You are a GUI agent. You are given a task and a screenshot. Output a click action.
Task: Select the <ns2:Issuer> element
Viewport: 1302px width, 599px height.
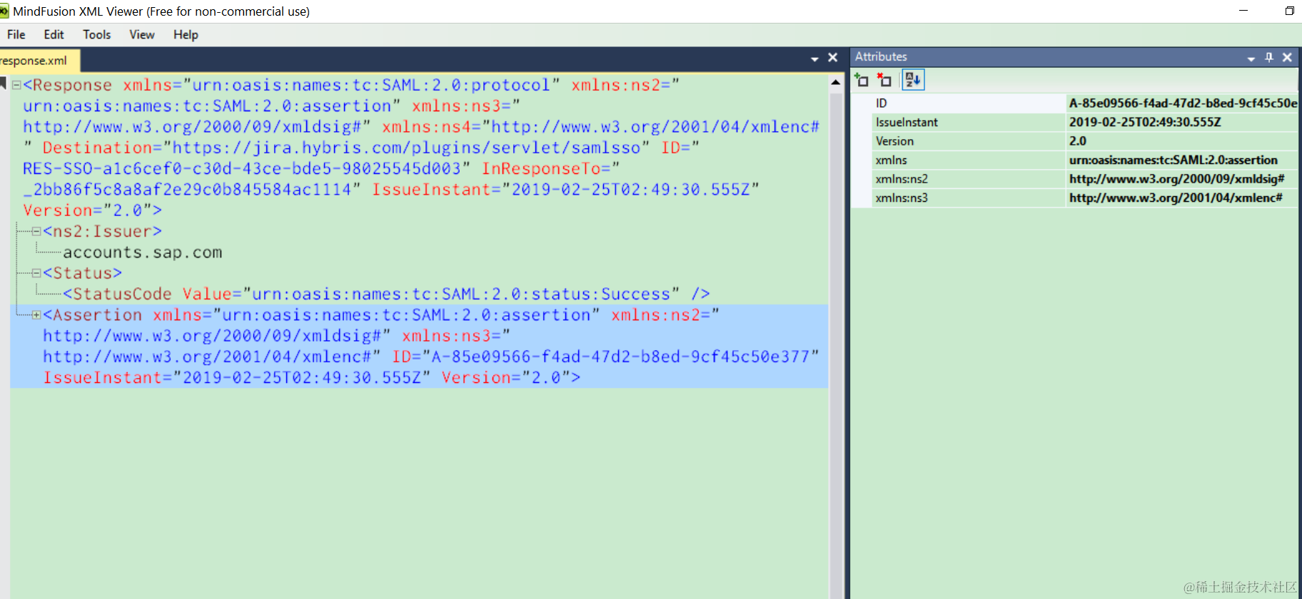coord(102,232)
